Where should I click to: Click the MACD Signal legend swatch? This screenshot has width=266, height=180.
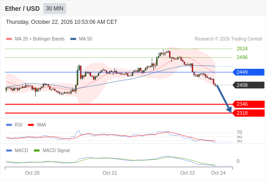37,151
